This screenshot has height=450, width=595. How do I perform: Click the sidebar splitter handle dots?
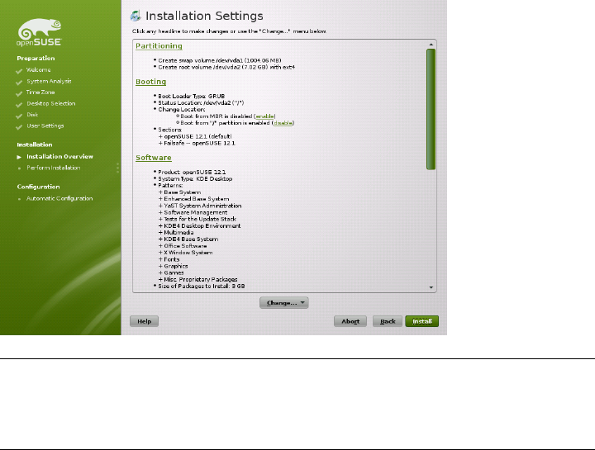click(117, 168)
